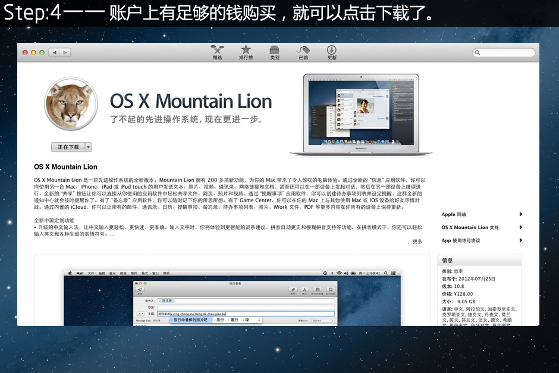The image size is (559, 373).
Task: Click the 版本: 10.8 entry
Action: pyautogui.click(x=453, y=286)
